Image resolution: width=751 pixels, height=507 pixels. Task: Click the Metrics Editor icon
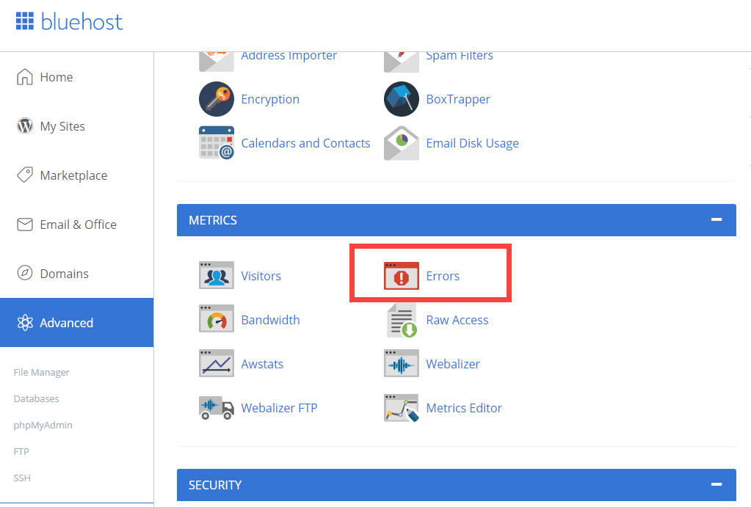402,408
